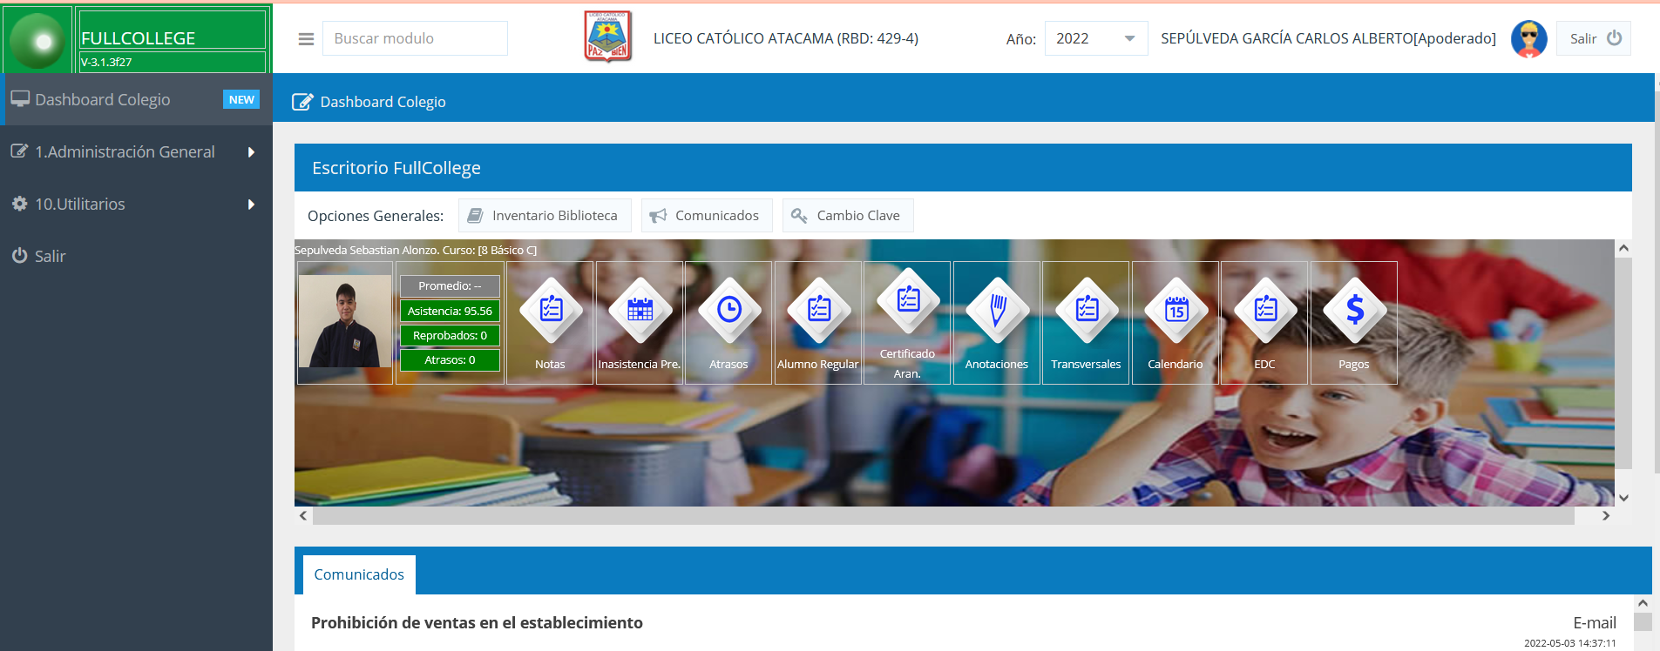Open the Notas icon
Viewport: 1660px width, 651px height.
551,310
